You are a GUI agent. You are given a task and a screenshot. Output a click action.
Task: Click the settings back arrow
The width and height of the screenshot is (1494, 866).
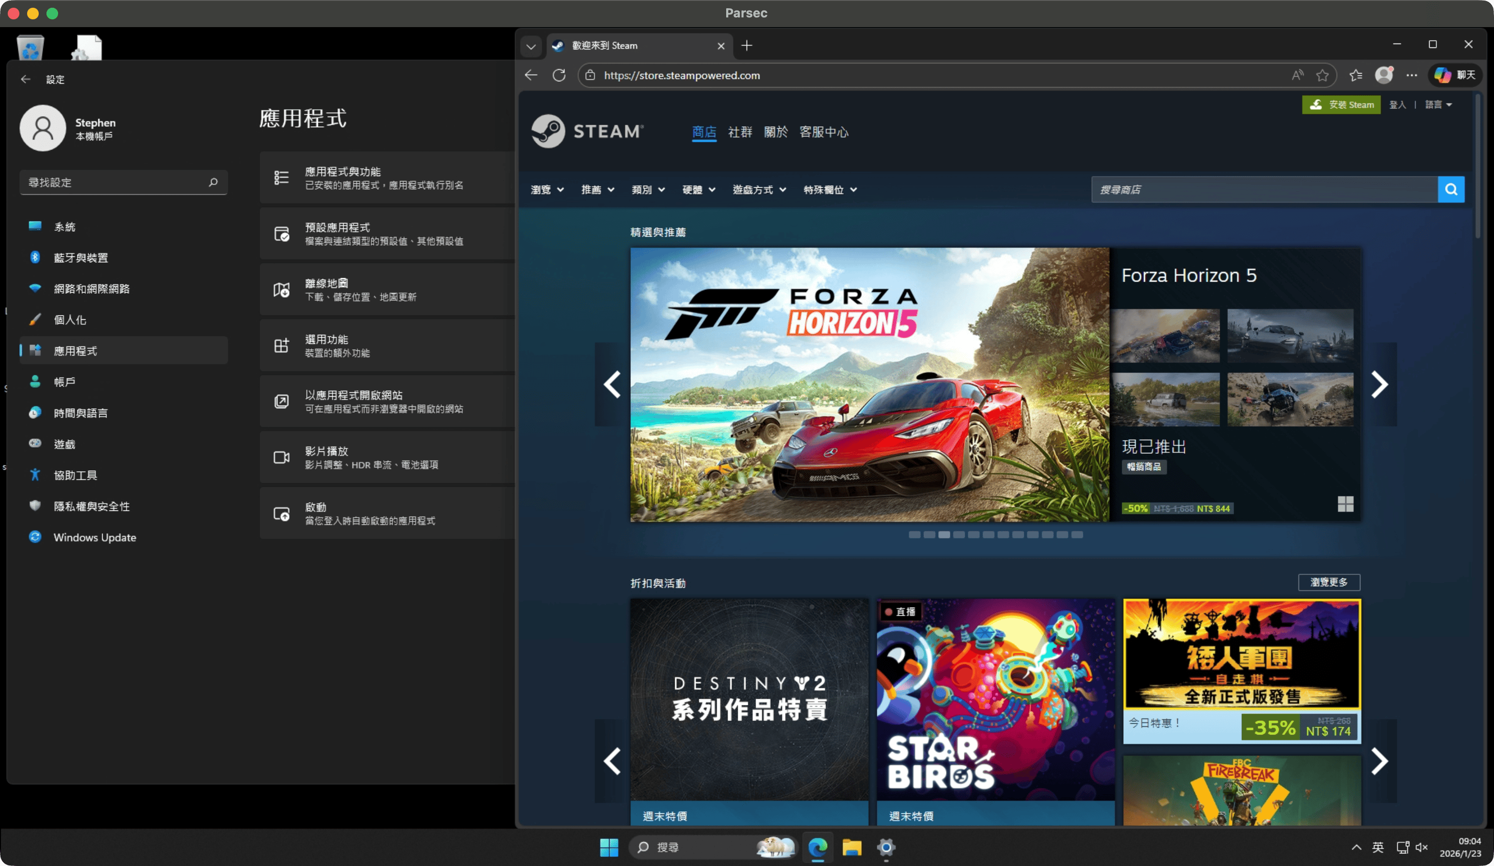click(x=26, y=79)
